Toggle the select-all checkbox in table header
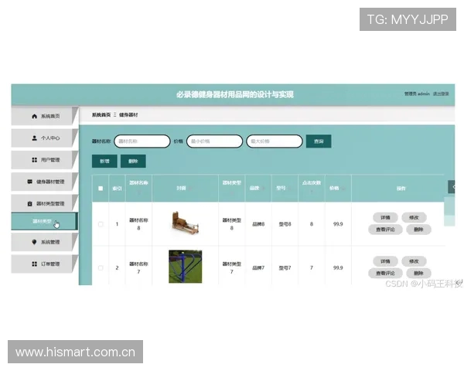464x371 pixels. (x=100, y=188)
